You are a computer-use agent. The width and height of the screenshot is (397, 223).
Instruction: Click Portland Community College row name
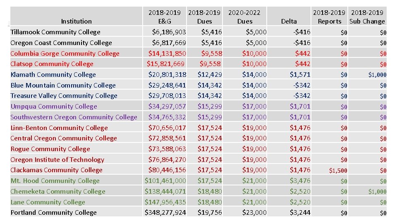pyautogui.click(x=53, y=213)
